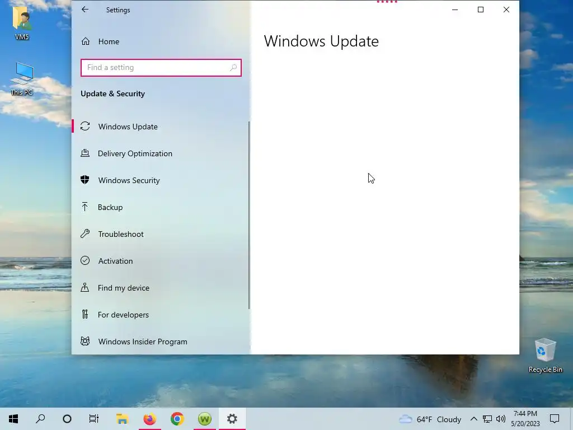
Task: Switch to the green W app on taskbar
Action: click(205, 419)
